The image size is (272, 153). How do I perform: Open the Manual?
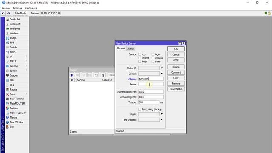[x=13, y=117]
